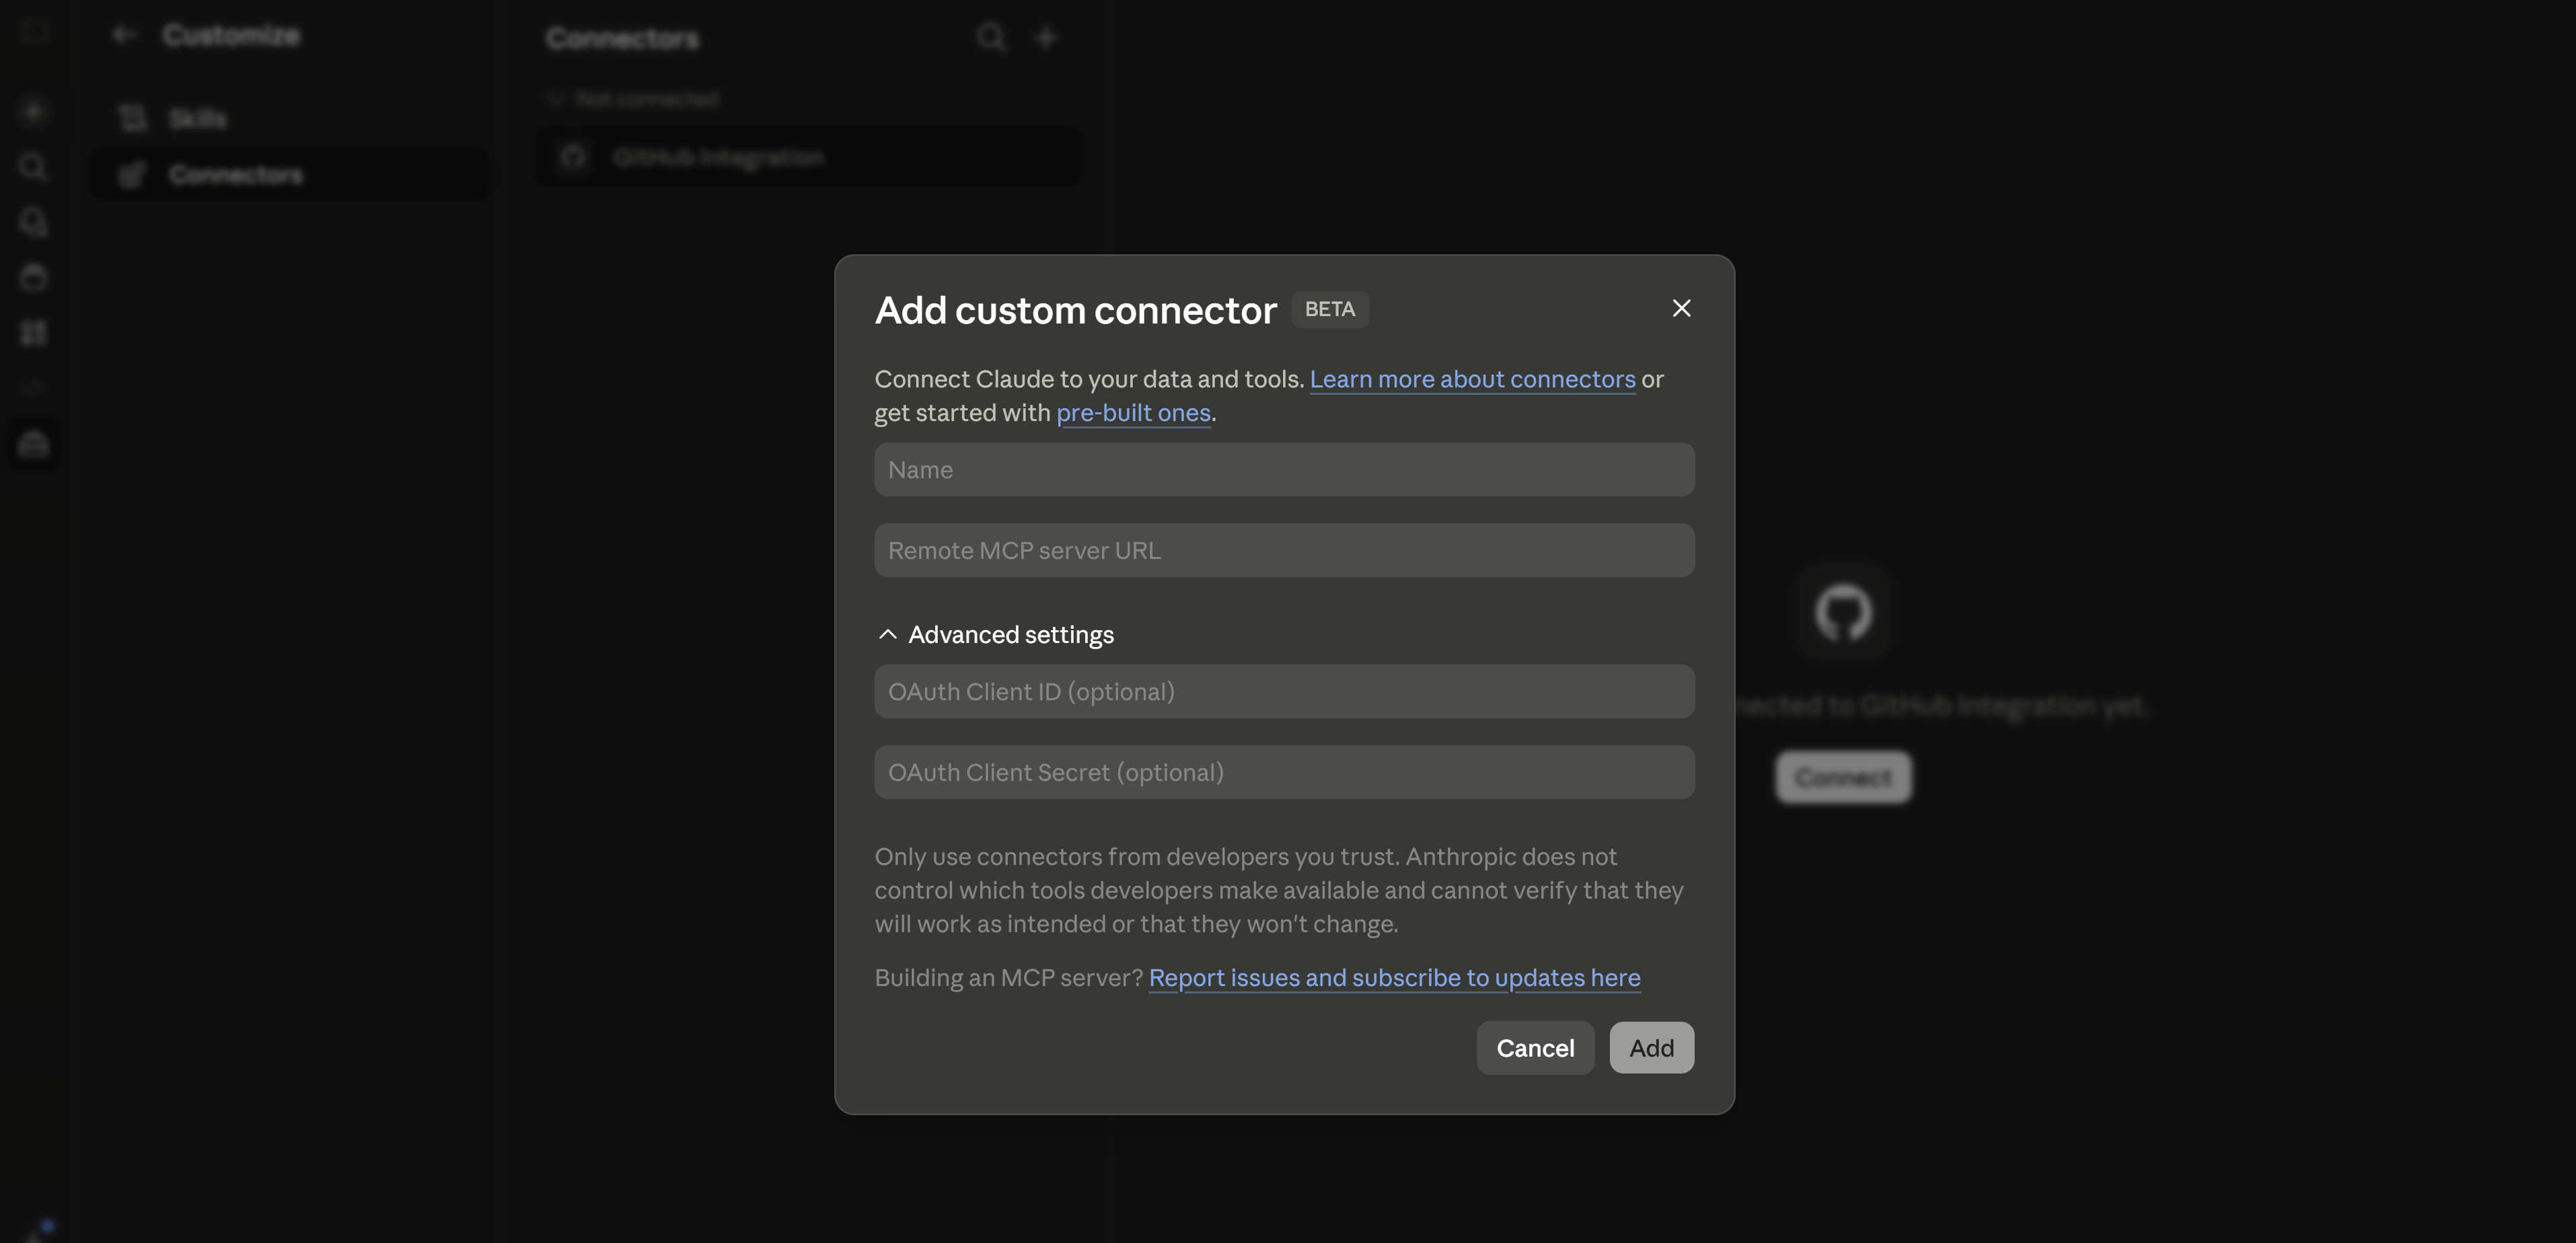Click the Add button

(1651, 1048)
